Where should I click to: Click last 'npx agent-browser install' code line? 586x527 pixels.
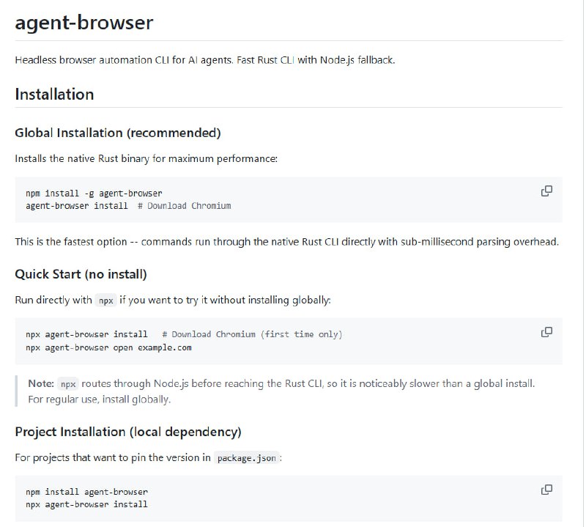86,504
